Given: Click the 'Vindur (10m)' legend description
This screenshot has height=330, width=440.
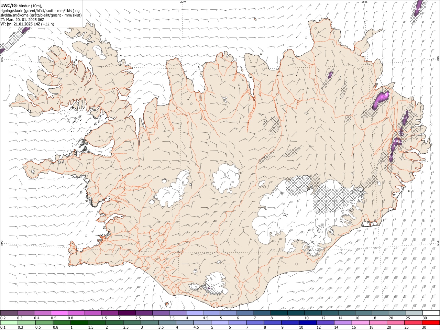Looking at the screenshot, I should click(x=30, y=6).
